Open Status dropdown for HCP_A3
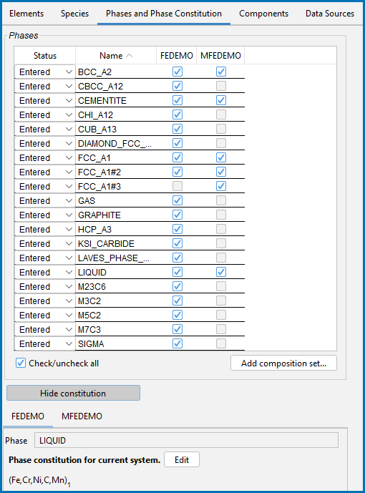 (44, 229)
